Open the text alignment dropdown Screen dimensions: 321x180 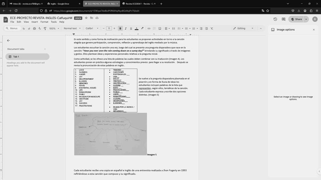(167, 28)
